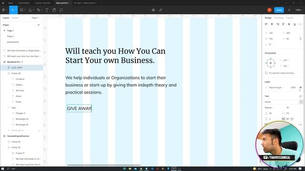Click the layer opacity 100% field
Viewport: 305px width, 171px height.
coord(293,87)
